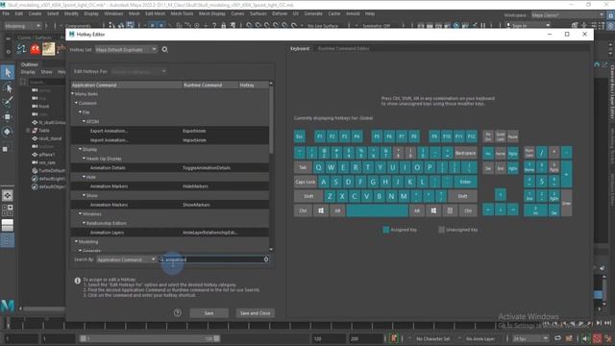This screenshot has width=615, height=346.
Task: Click the info icon beside hotkey instructions
Action: tap(78, 281)
